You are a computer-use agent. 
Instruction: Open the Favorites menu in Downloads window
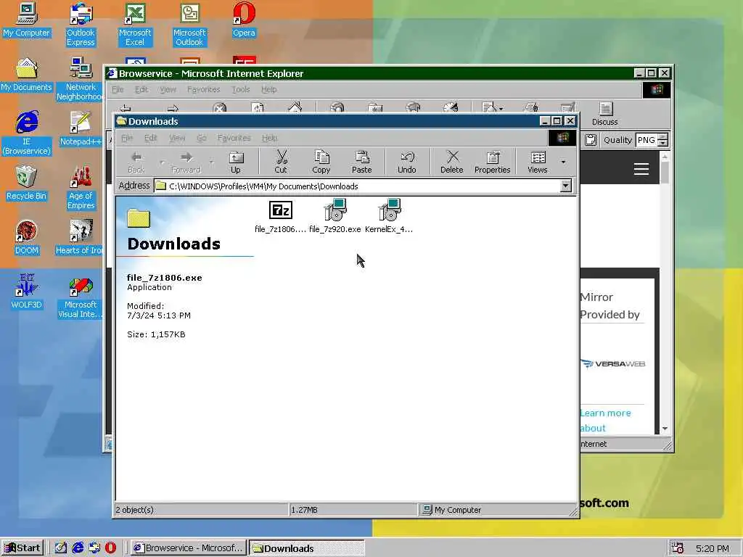pyautogui.click(x=234, y=138)
